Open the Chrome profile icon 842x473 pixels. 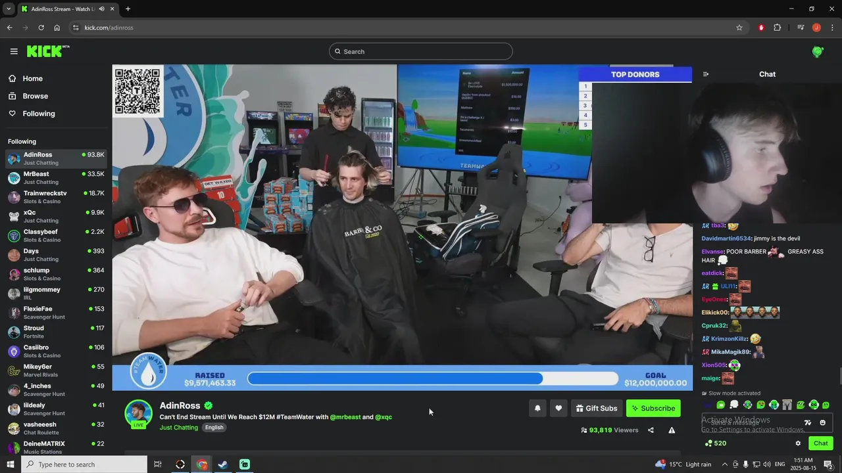point(816,28)
